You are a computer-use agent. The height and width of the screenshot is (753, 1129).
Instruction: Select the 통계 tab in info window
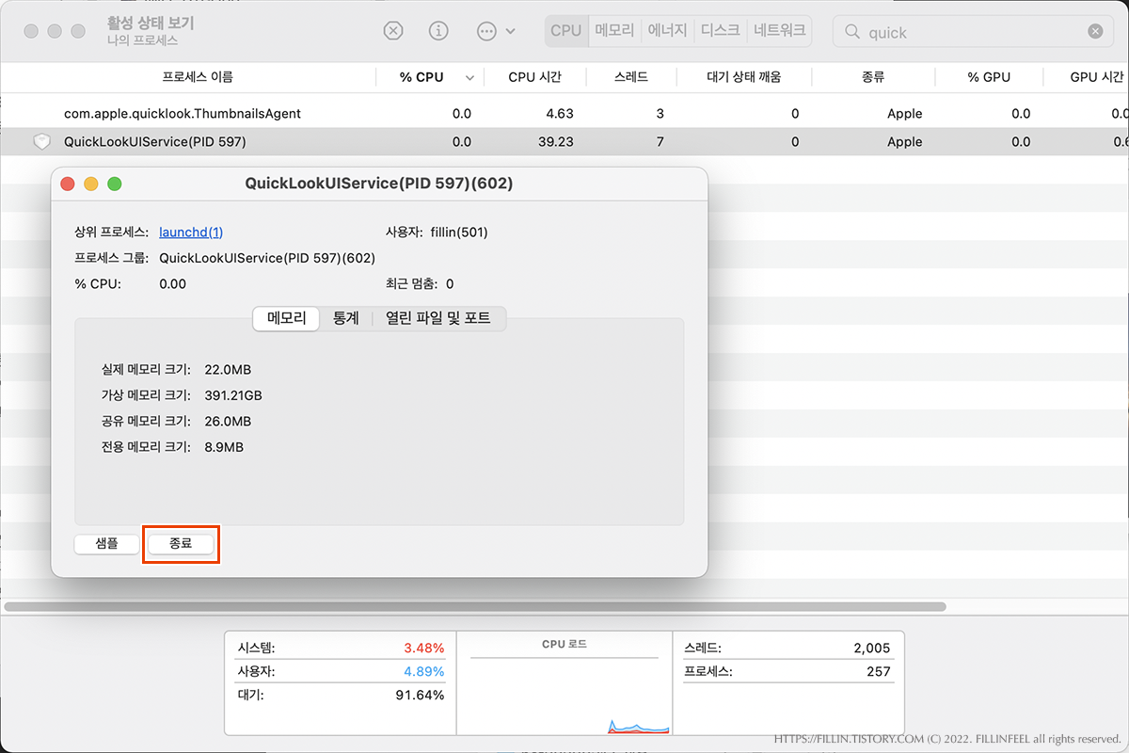[x=345, y=318]
